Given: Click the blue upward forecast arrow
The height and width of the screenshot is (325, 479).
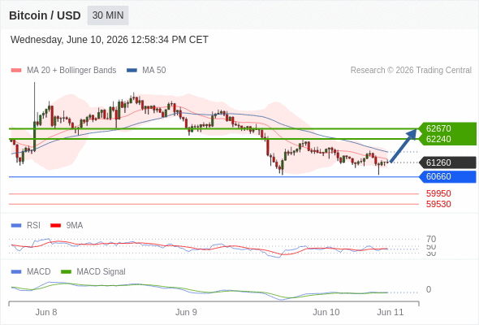Looking at the screenshot, I should 403,145.
